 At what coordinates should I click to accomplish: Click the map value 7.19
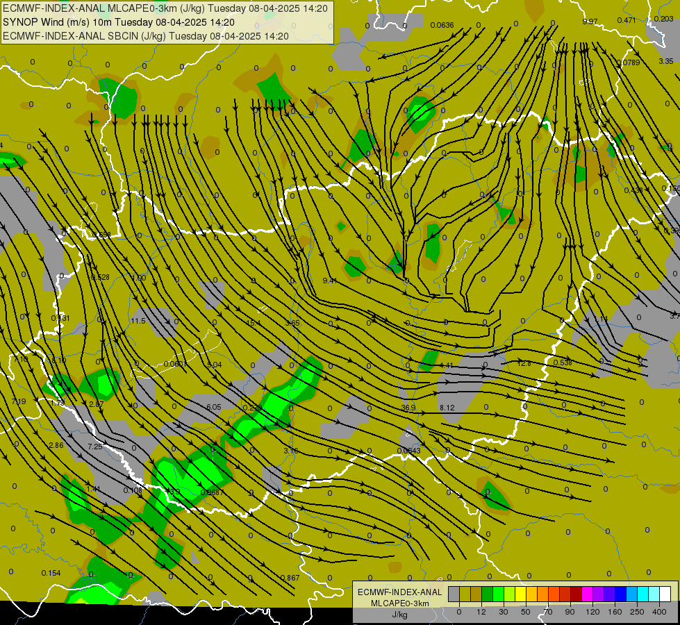[x=18, y=401]
